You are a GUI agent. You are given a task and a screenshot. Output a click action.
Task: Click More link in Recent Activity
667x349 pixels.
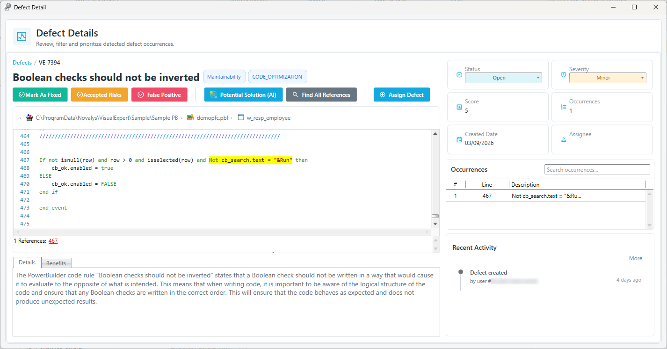636,258
